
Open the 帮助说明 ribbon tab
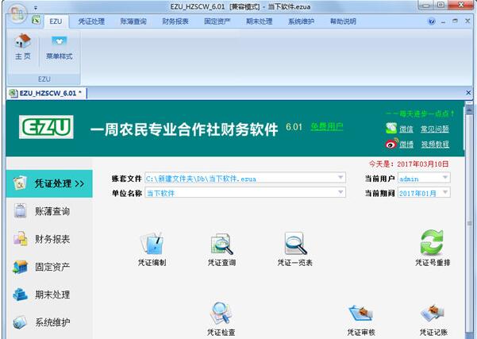343,21
